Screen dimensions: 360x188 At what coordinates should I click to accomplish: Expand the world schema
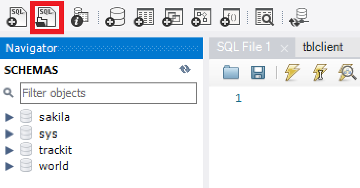(9, 167)
